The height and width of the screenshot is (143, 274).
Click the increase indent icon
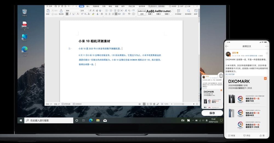[118, 11]
